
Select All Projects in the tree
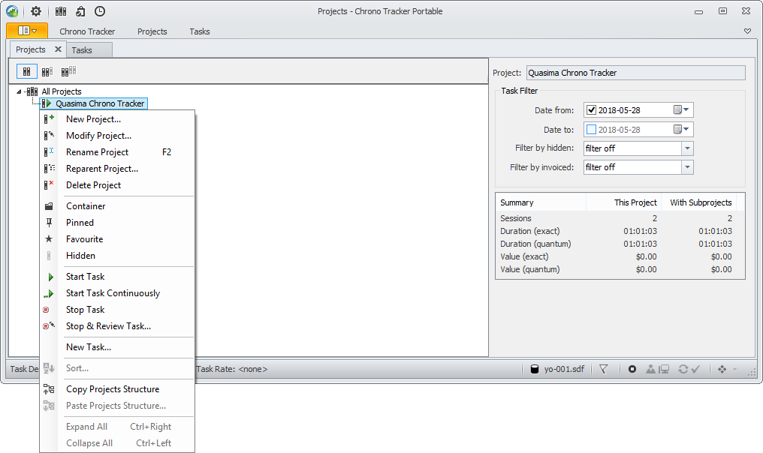(62, 91)
